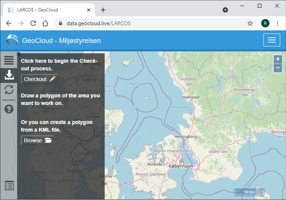
Task: Close the LARCOS - GeoCloud tab
Action: pyautogui.click(x=89, y=10)
